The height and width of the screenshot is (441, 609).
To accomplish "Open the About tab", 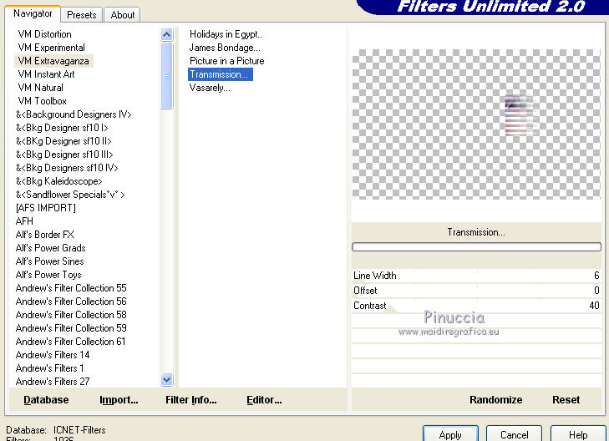I will click(122, 15).
